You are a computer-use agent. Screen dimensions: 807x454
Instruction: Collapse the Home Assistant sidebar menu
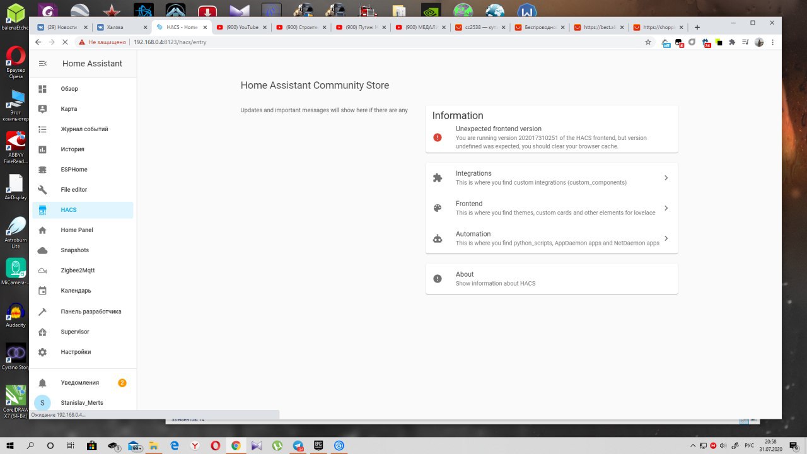coord(42,64)
